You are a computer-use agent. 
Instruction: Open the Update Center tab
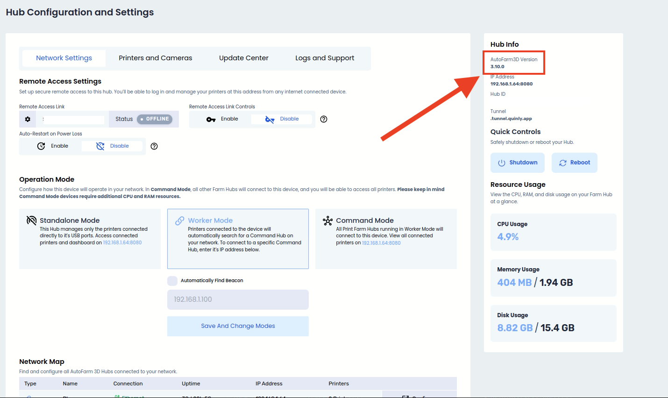click(x=243, y=58)
